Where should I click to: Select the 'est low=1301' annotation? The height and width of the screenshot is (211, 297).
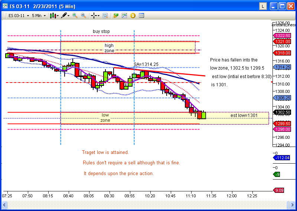click(x=244, y=115)
